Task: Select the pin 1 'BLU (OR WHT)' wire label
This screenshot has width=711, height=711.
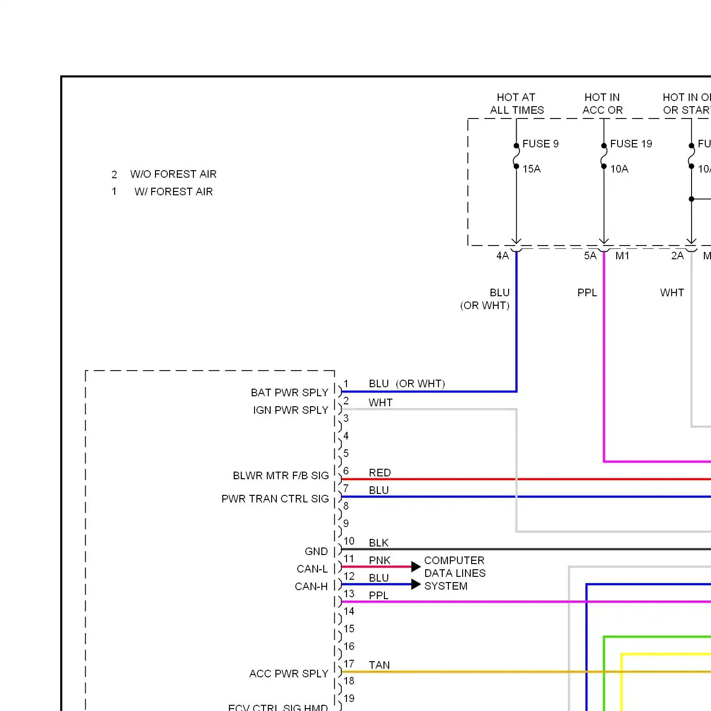Action: (x=407, y=383)
